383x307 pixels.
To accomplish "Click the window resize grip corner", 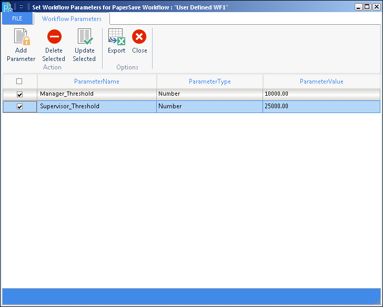I will pyautogui.click(x=378, y=302).
